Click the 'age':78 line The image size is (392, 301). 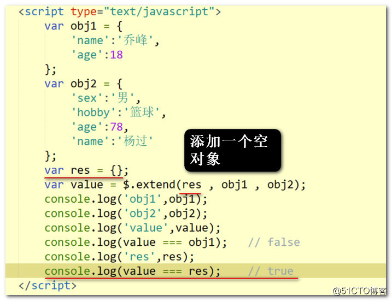click(100, 127)
